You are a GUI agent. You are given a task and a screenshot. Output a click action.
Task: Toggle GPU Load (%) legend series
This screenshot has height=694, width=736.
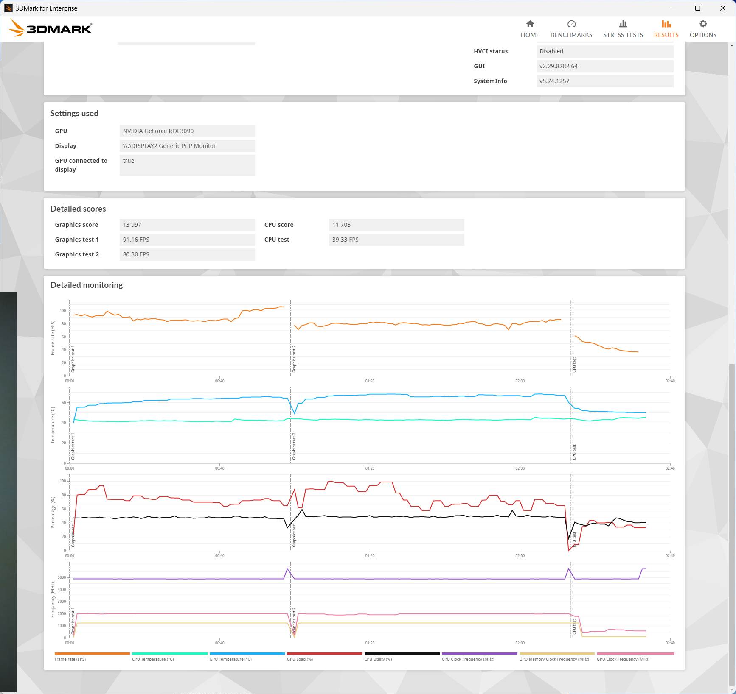click(x=300, y=659)
